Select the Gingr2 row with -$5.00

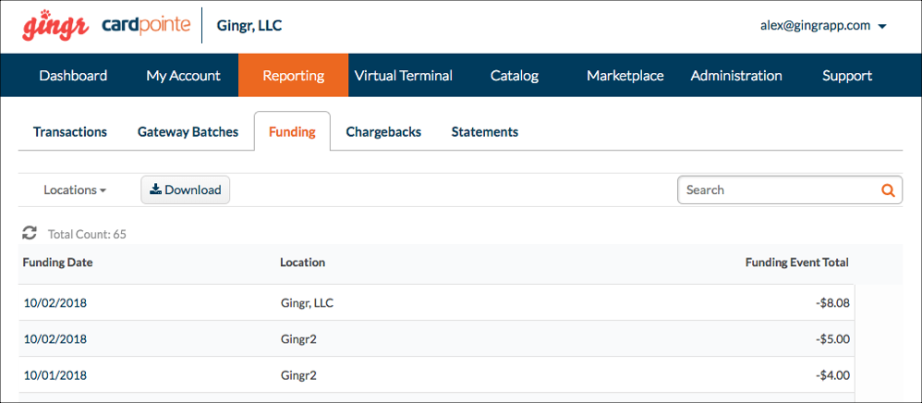click(436, 339)
